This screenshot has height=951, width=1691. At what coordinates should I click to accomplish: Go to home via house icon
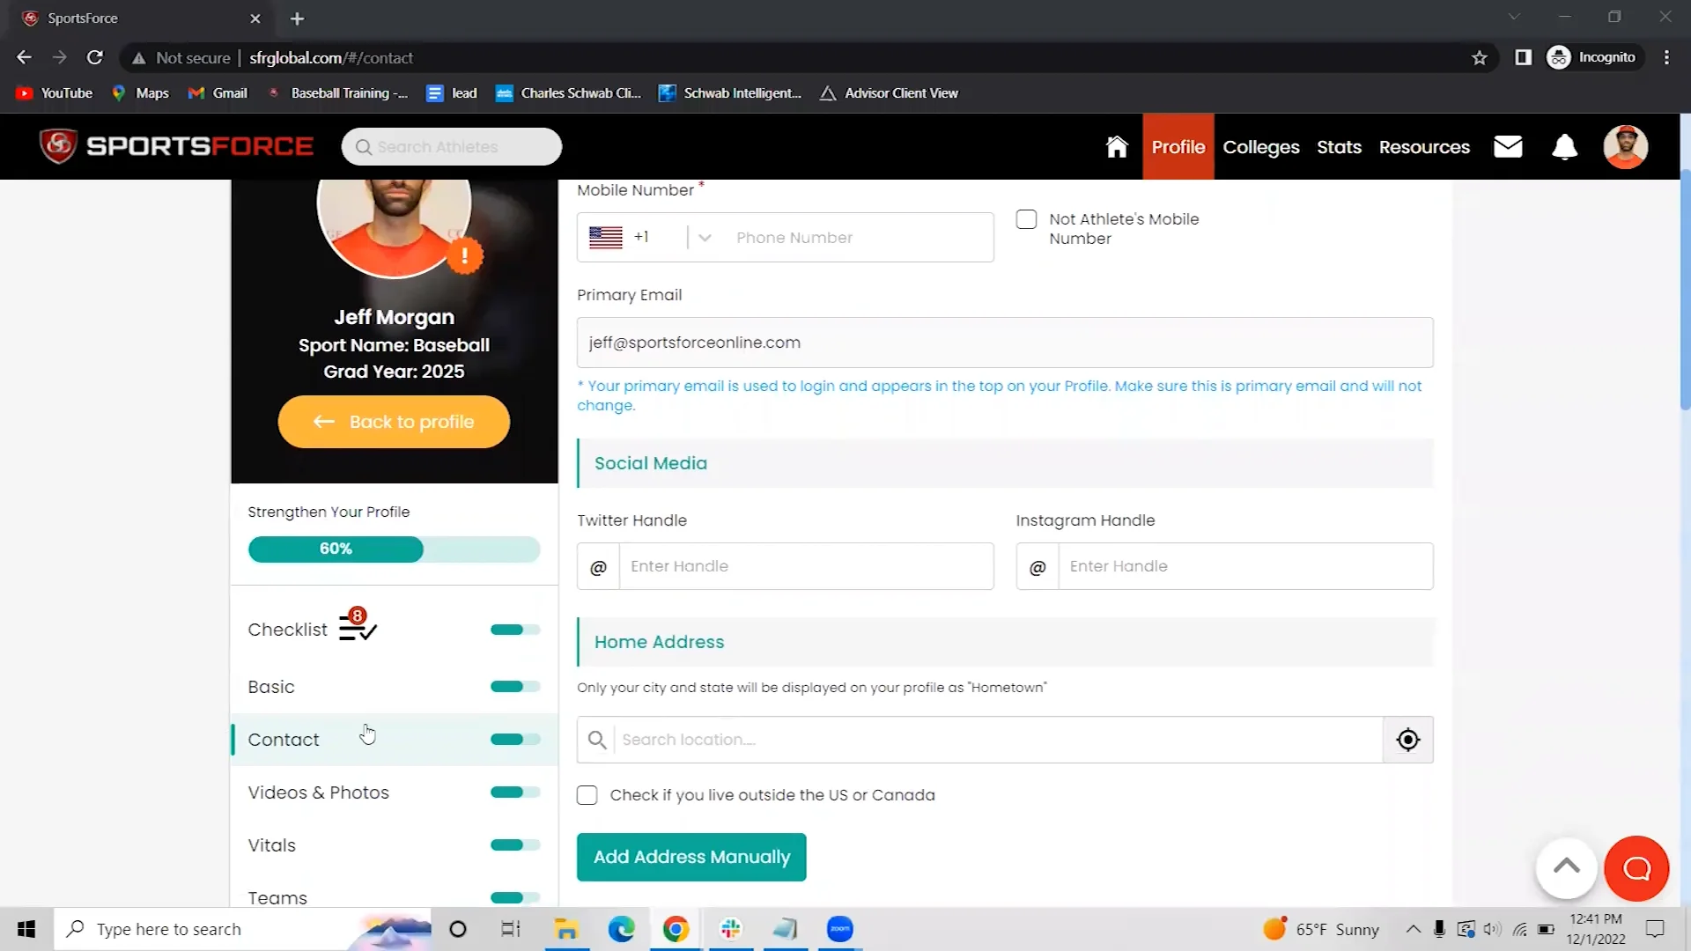point(1117,147)
